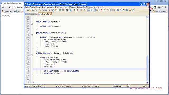The image size is (169, 95).
Task: Click the vertical scrollbar down arrow
Action: point(147,83)
